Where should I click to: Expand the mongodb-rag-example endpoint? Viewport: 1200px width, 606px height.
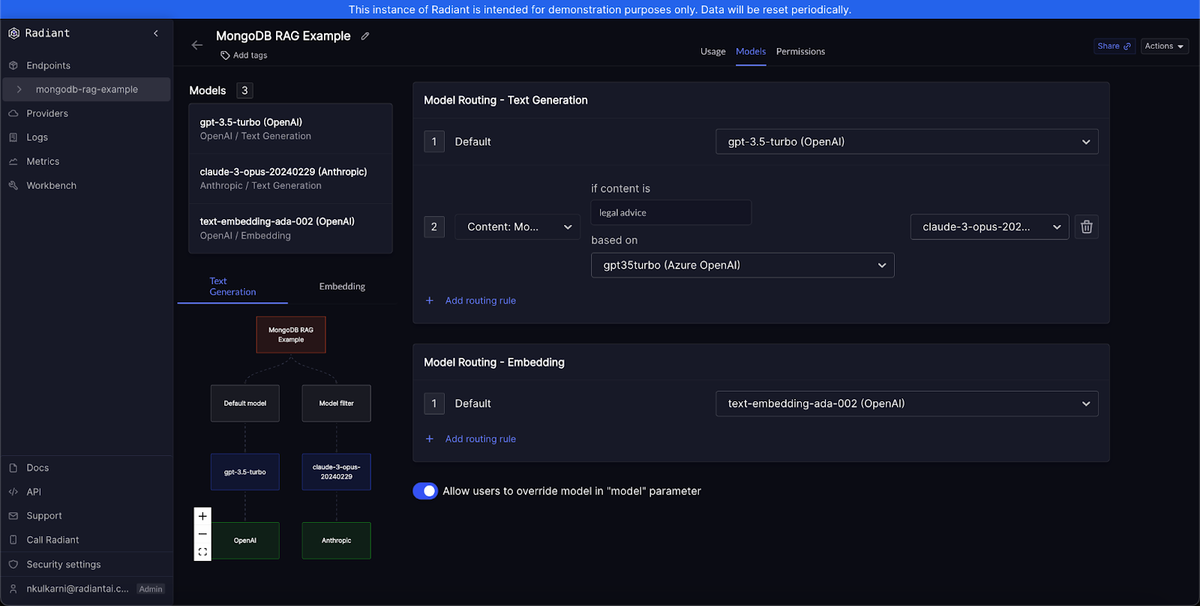[x=19, y=89]
